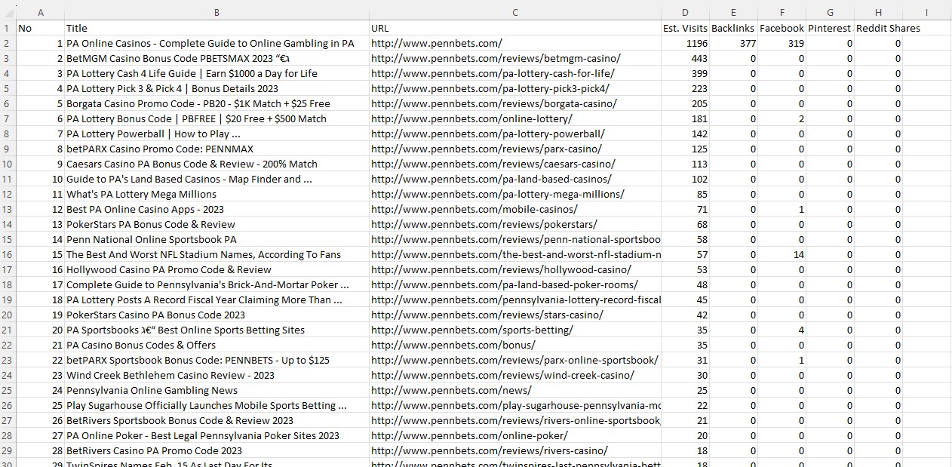Screen dimensions: 952x467
Task: Select 'PA Online Poker - Best Legal' cell
Action: coord(217,435)
